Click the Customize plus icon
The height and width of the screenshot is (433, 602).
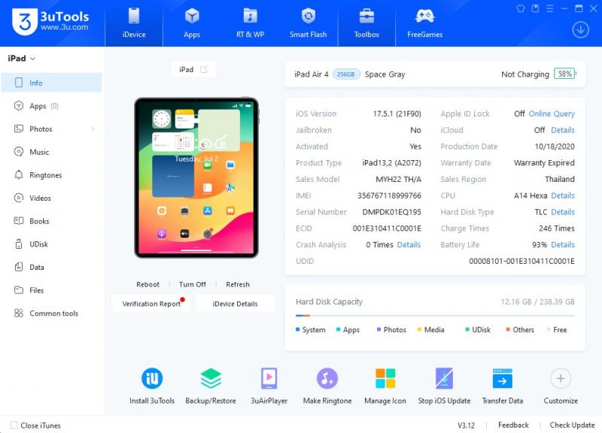tap(561, 379)
